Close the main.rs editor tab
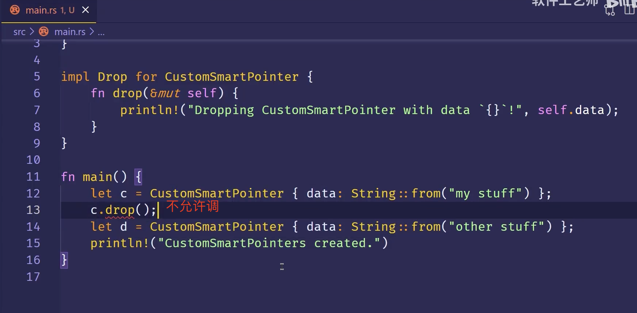This screenshot has width=637, height=313. coord(85,10)
